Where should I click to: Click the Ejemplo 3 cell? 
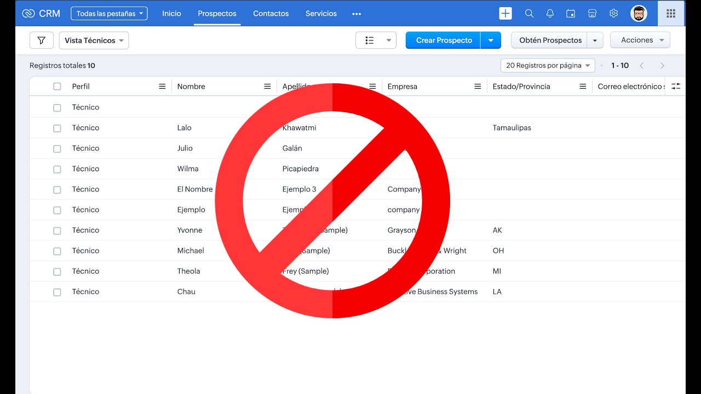300,189
